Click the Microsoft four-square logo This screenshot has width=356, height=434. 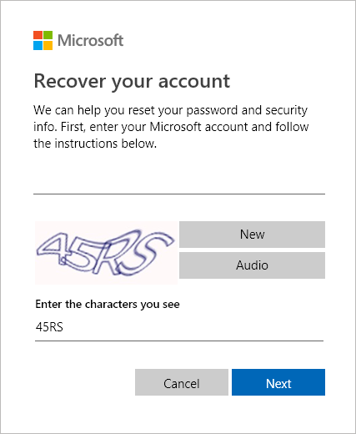43,40
